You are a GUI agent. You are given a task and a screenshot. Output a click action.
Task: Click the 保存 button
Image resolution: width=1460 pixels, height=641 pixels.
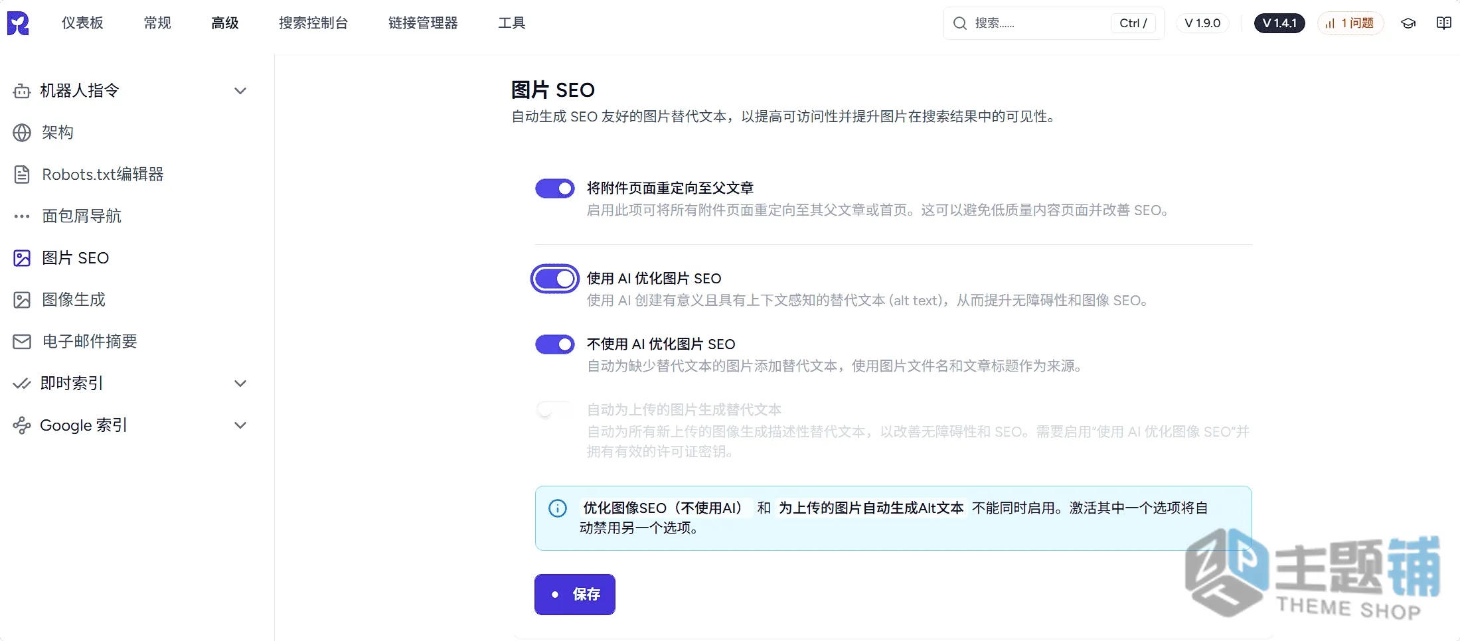(x=575, y=595)
